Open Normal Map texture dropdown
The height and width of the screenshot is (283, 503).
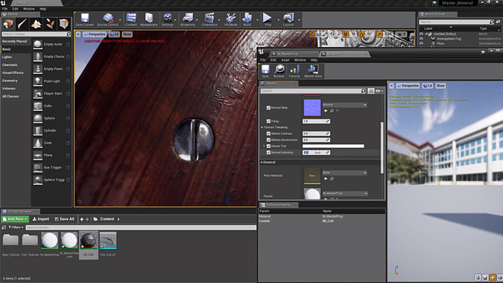tap(345, 105)
